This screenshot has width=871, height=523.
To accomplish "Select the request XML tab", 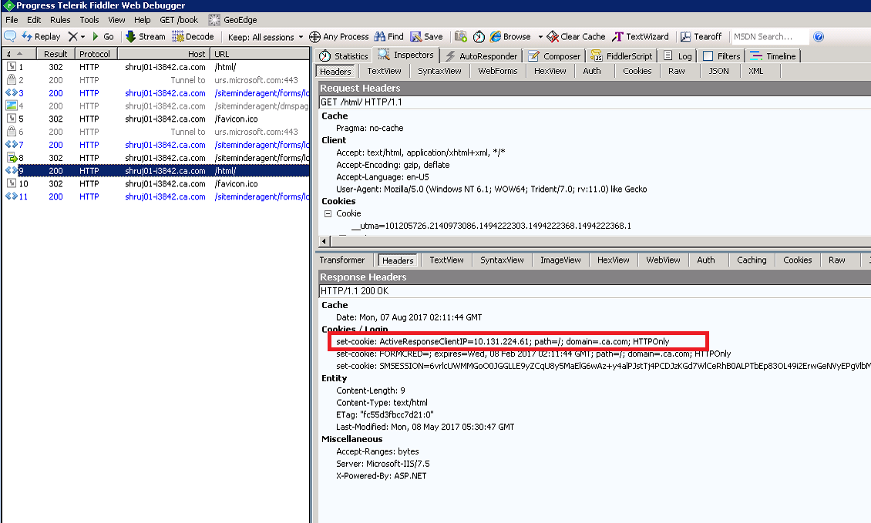I will click(755, 71).
